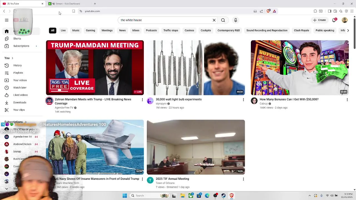This screenshot has height=200, width=356.
Task: Open the browser extensions puzzle icon
Action: pos(315,11)
